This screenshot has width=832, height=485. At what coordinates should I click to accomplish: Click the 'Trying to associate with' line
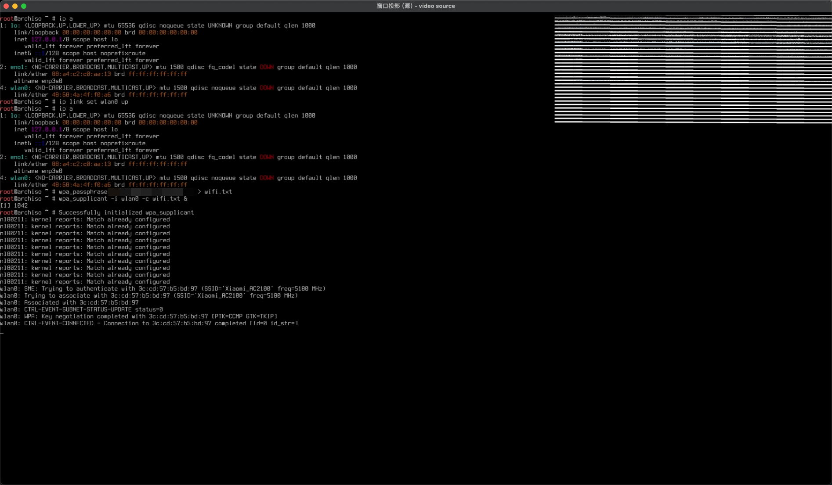pos(149,296)
